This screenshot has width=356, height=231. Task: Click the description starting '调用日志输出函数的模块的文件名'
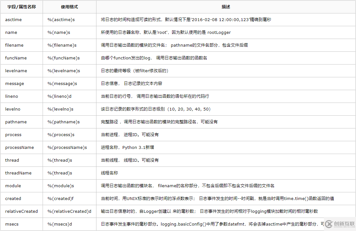226,45
